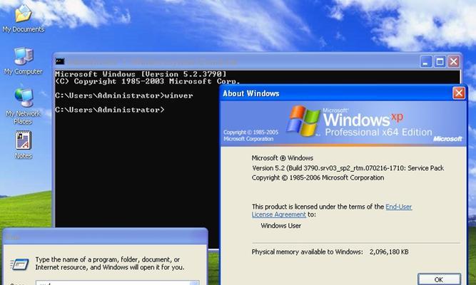Click the "2,096,180 KB" memory value
The image size is (476, 285).
[389, 252]
